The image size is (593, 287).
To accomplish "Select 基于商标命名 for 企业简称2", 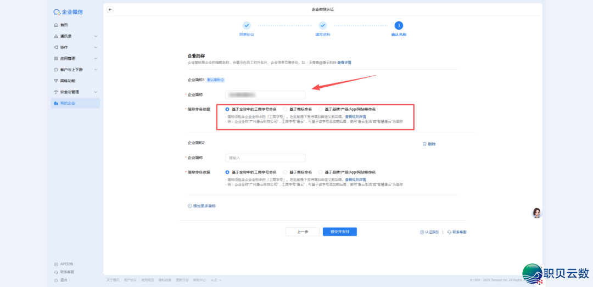I will click(285, 172).
